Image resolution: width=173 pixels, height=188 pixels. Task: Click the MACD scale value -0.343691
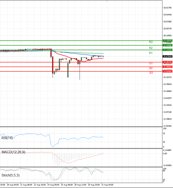(x=167, y=165)
